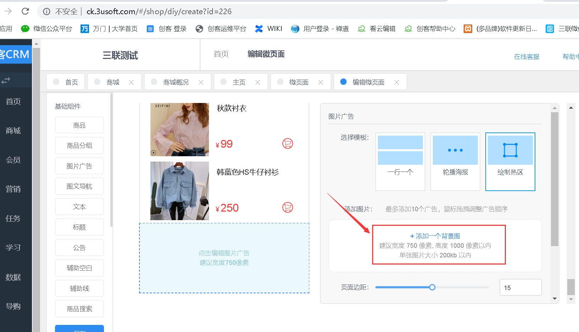The height and width of the screenshot is (332, 579).
Task: Open the 创客 登录 bookmark
Action: pos(166,29)
